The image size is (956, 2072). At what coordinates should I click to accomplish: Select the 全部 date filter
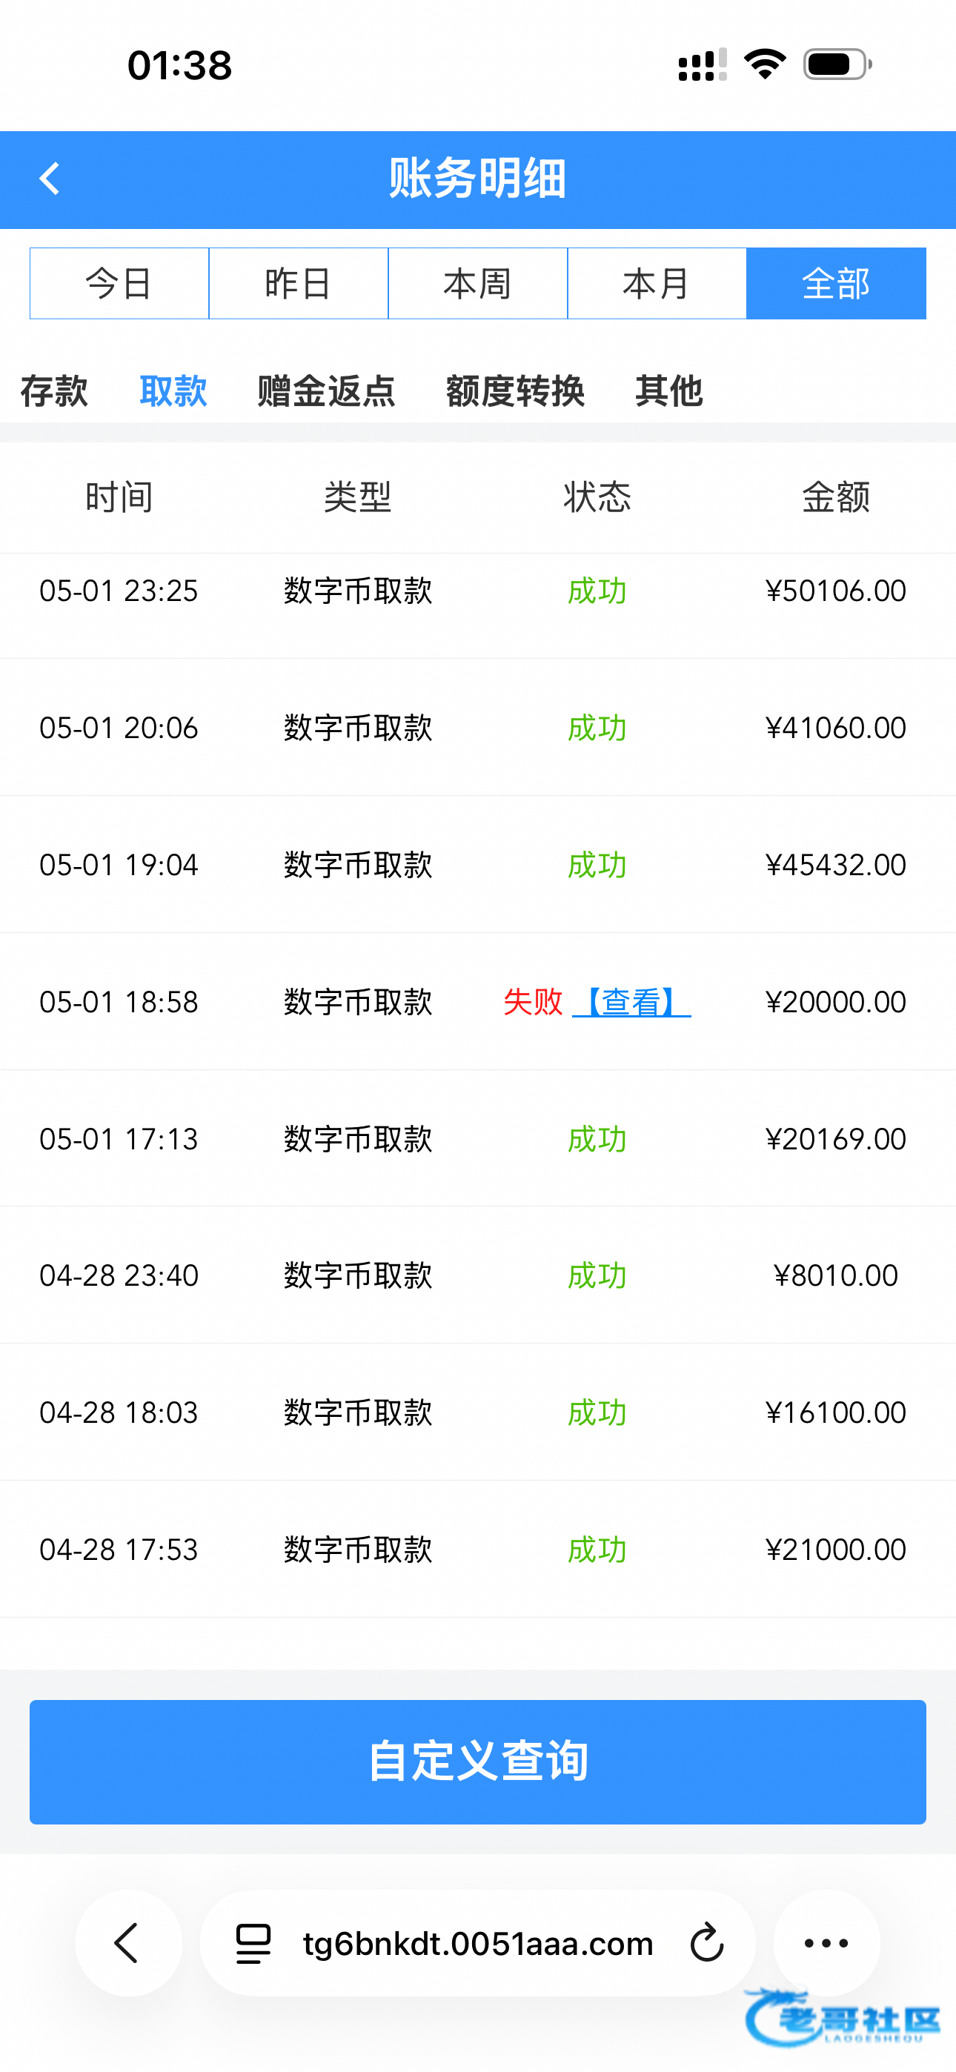coord(836,284)
